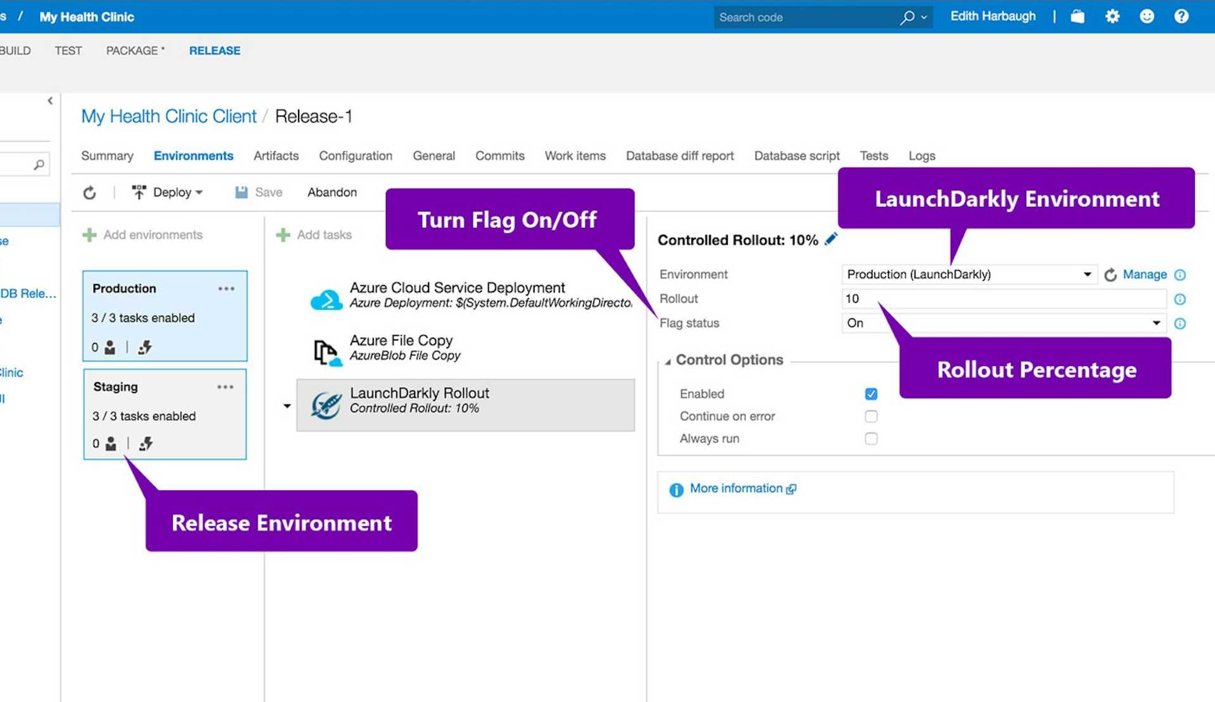Click the pencil to rename Controlled Rollout

[x=832, y=239]
